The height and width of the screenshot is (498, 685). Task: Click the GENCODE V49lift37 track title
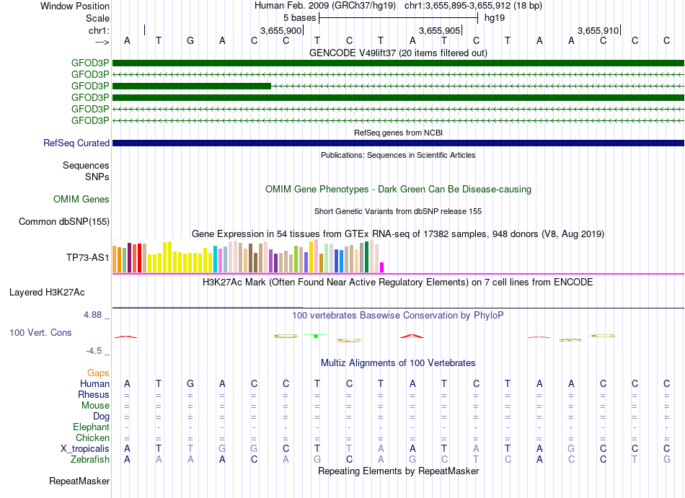click(x=398, y=53)
